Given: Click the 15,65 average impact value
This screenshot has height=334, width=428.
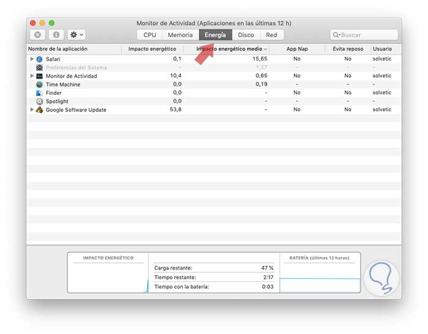Looking at the screenshot, I should click(260, 59).
